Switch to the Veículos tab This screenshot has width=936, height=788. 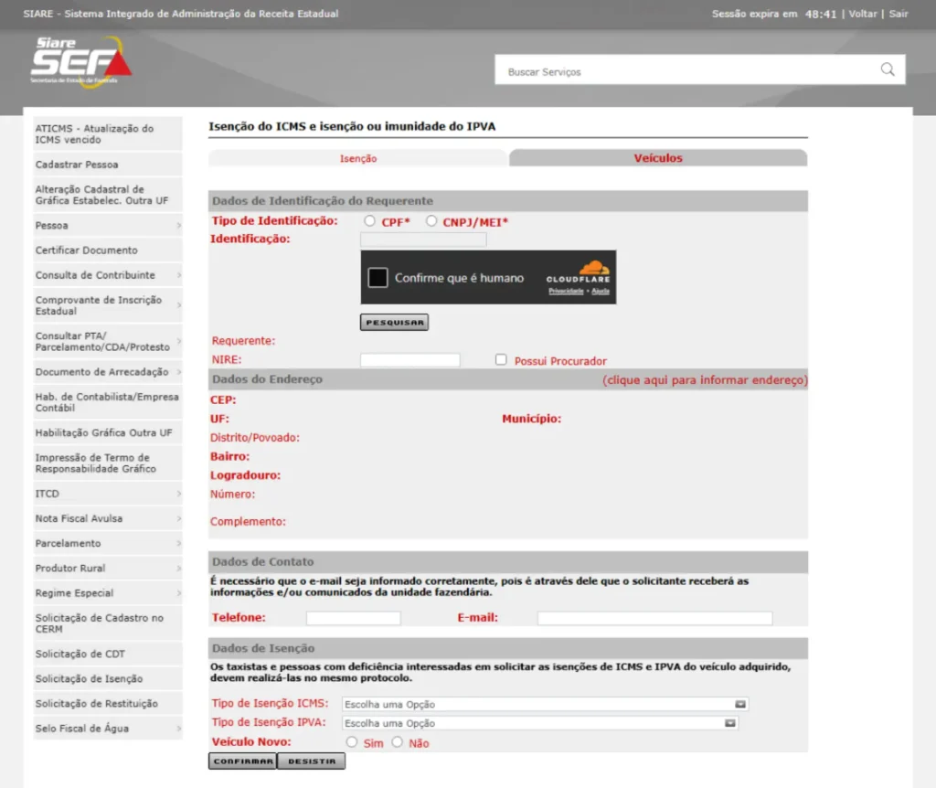(x=658, y=158)
